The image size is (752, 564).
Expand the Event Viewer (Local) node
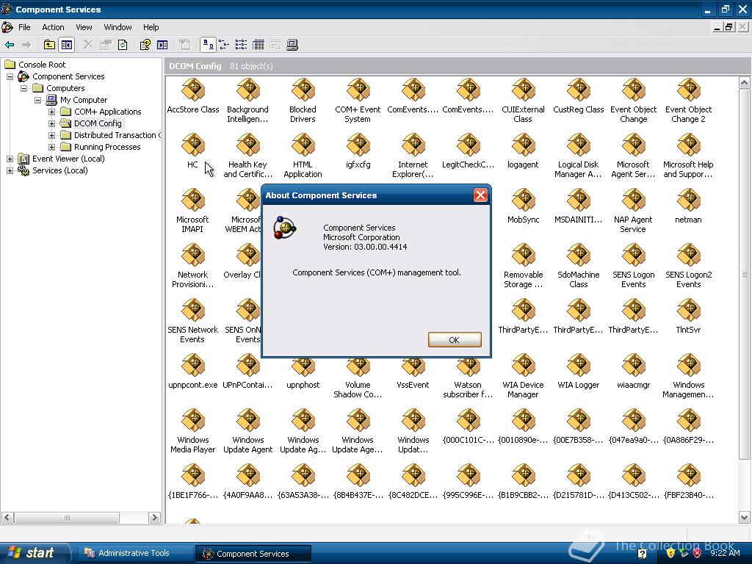(x=10, y=159)
